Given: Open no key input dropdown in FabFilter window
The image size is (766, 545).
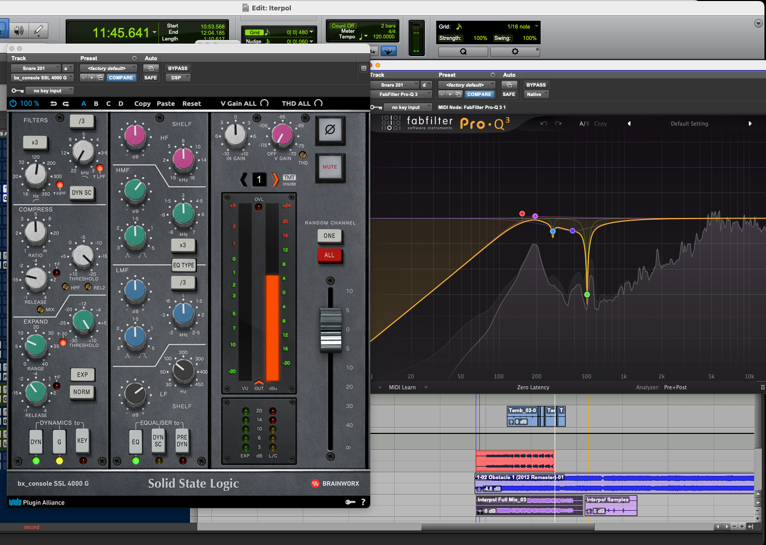Looking at the screenshot, I should point(408,107).
